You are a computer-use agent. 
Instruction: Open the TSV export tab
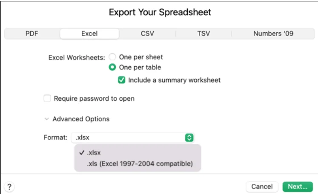click(x=203, y=34)
